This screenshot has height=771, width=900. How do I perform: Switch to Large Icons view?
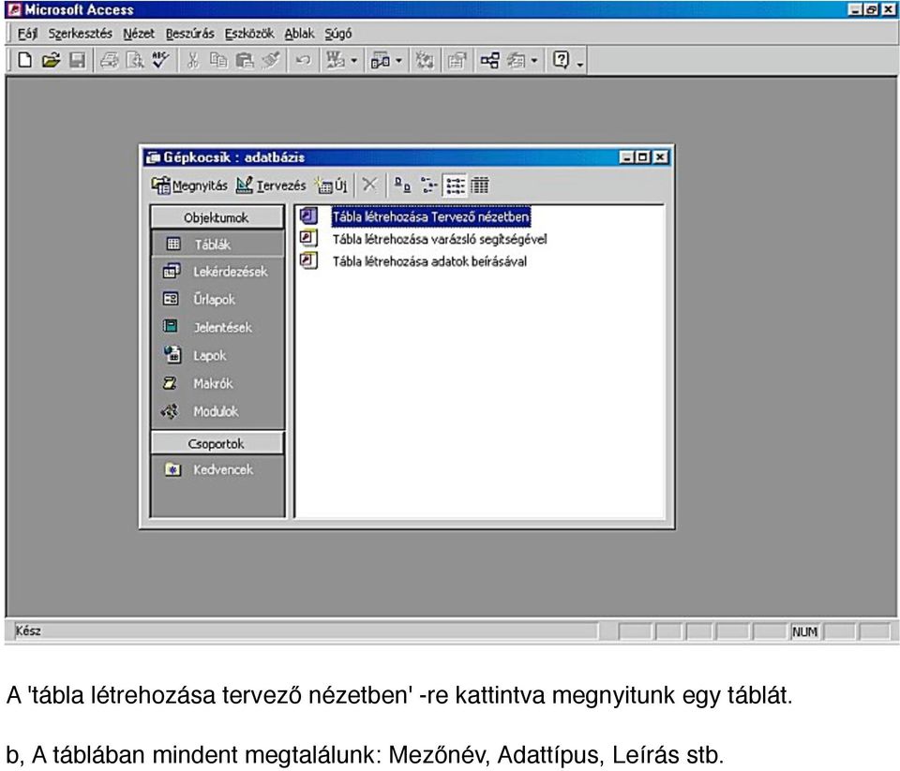click(402, 185)
